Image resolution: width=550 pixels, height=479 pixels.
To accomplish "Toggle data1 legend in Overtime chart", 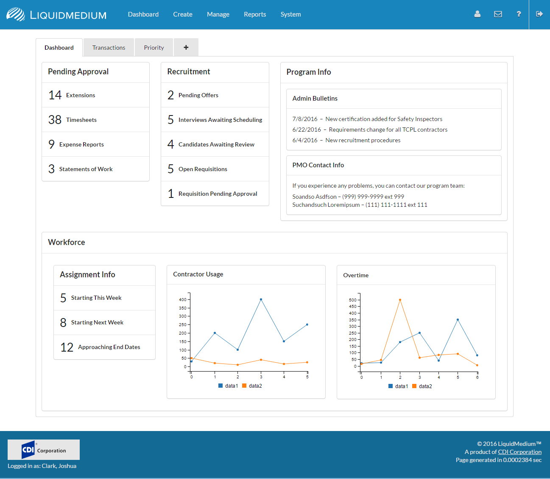I will tap(399, 386).
